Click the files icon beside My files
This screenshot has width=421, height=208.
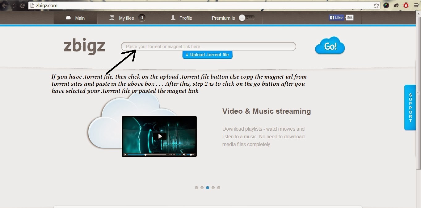click(112, 18)
